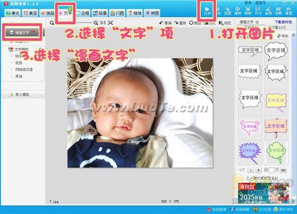Open the 娃娃 doll tab
The height and width of the screenshot is (214, 297).
point(135,13)
